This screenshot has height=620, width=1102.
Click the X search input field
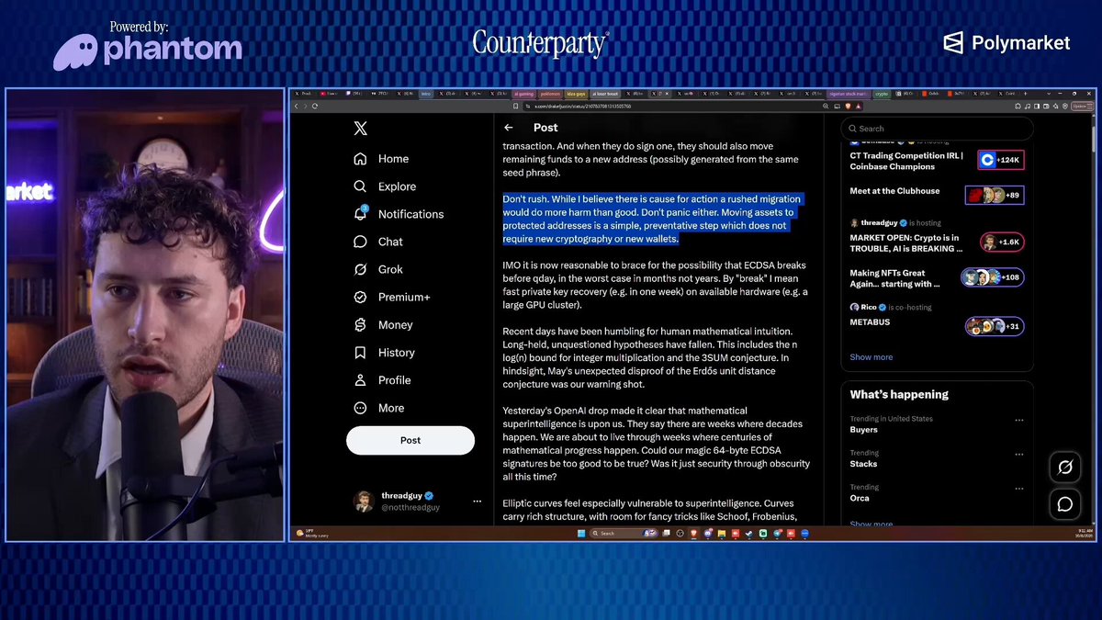(937, 129)
